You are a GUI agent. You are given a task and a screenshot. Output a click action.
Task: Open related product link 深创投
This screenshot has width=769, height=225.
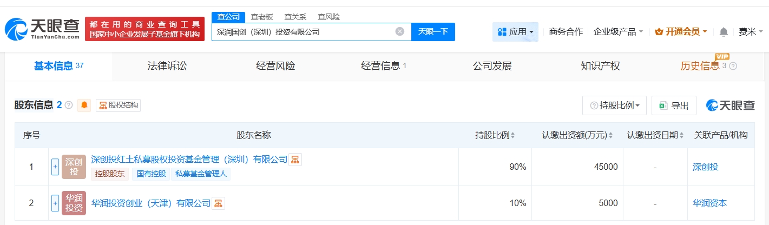coord(705,167)
